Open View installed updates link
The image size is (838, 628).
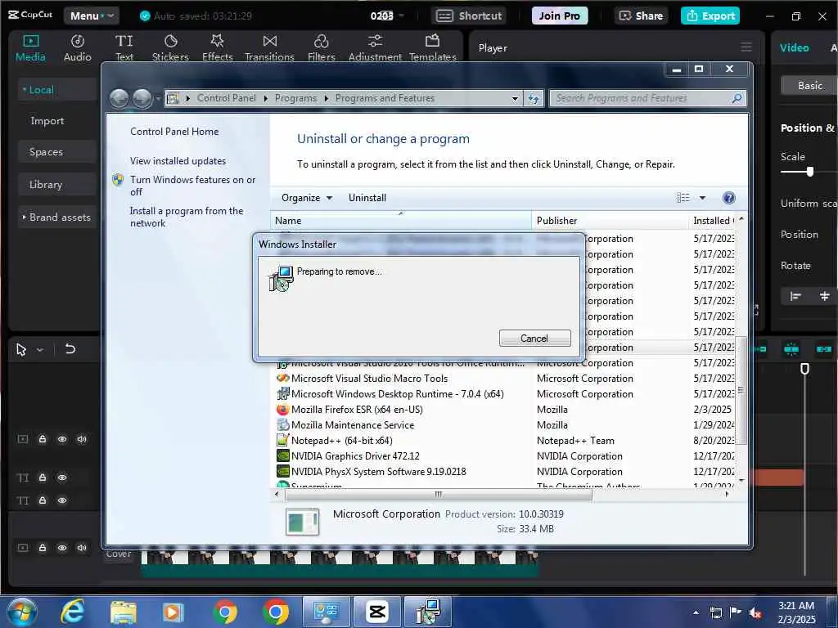coord(178,161)
